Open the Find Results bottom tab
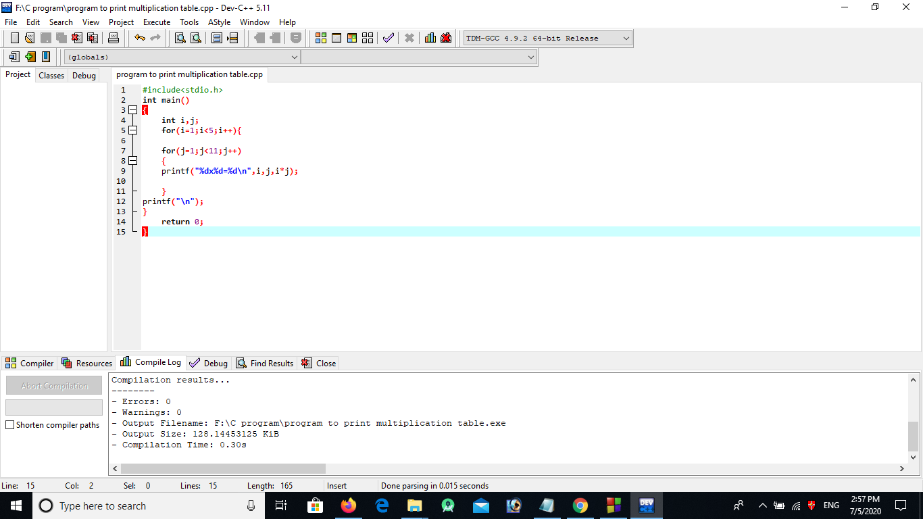923x519 pixels. coord(265,363)
